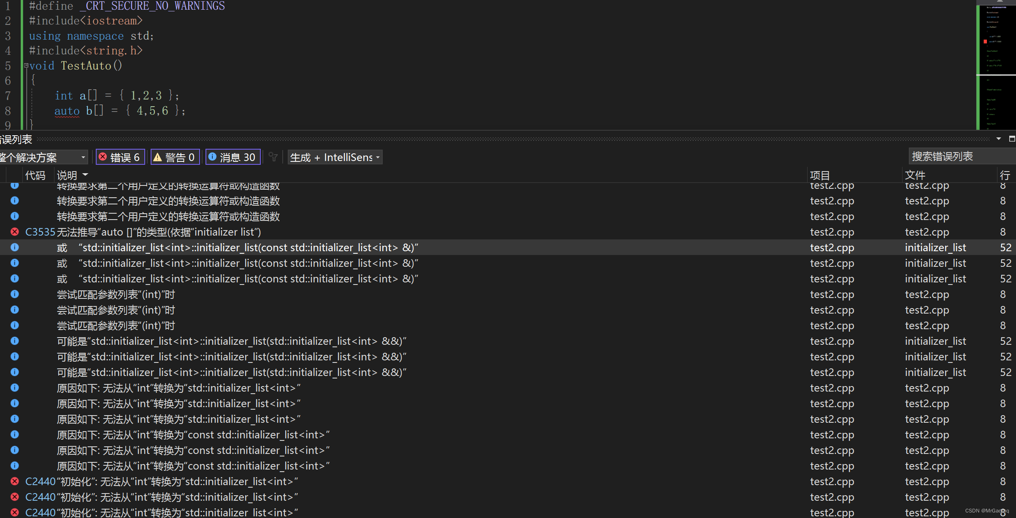
Task: Click the #include<iostream> line
Action: click(x=86, y=21)
